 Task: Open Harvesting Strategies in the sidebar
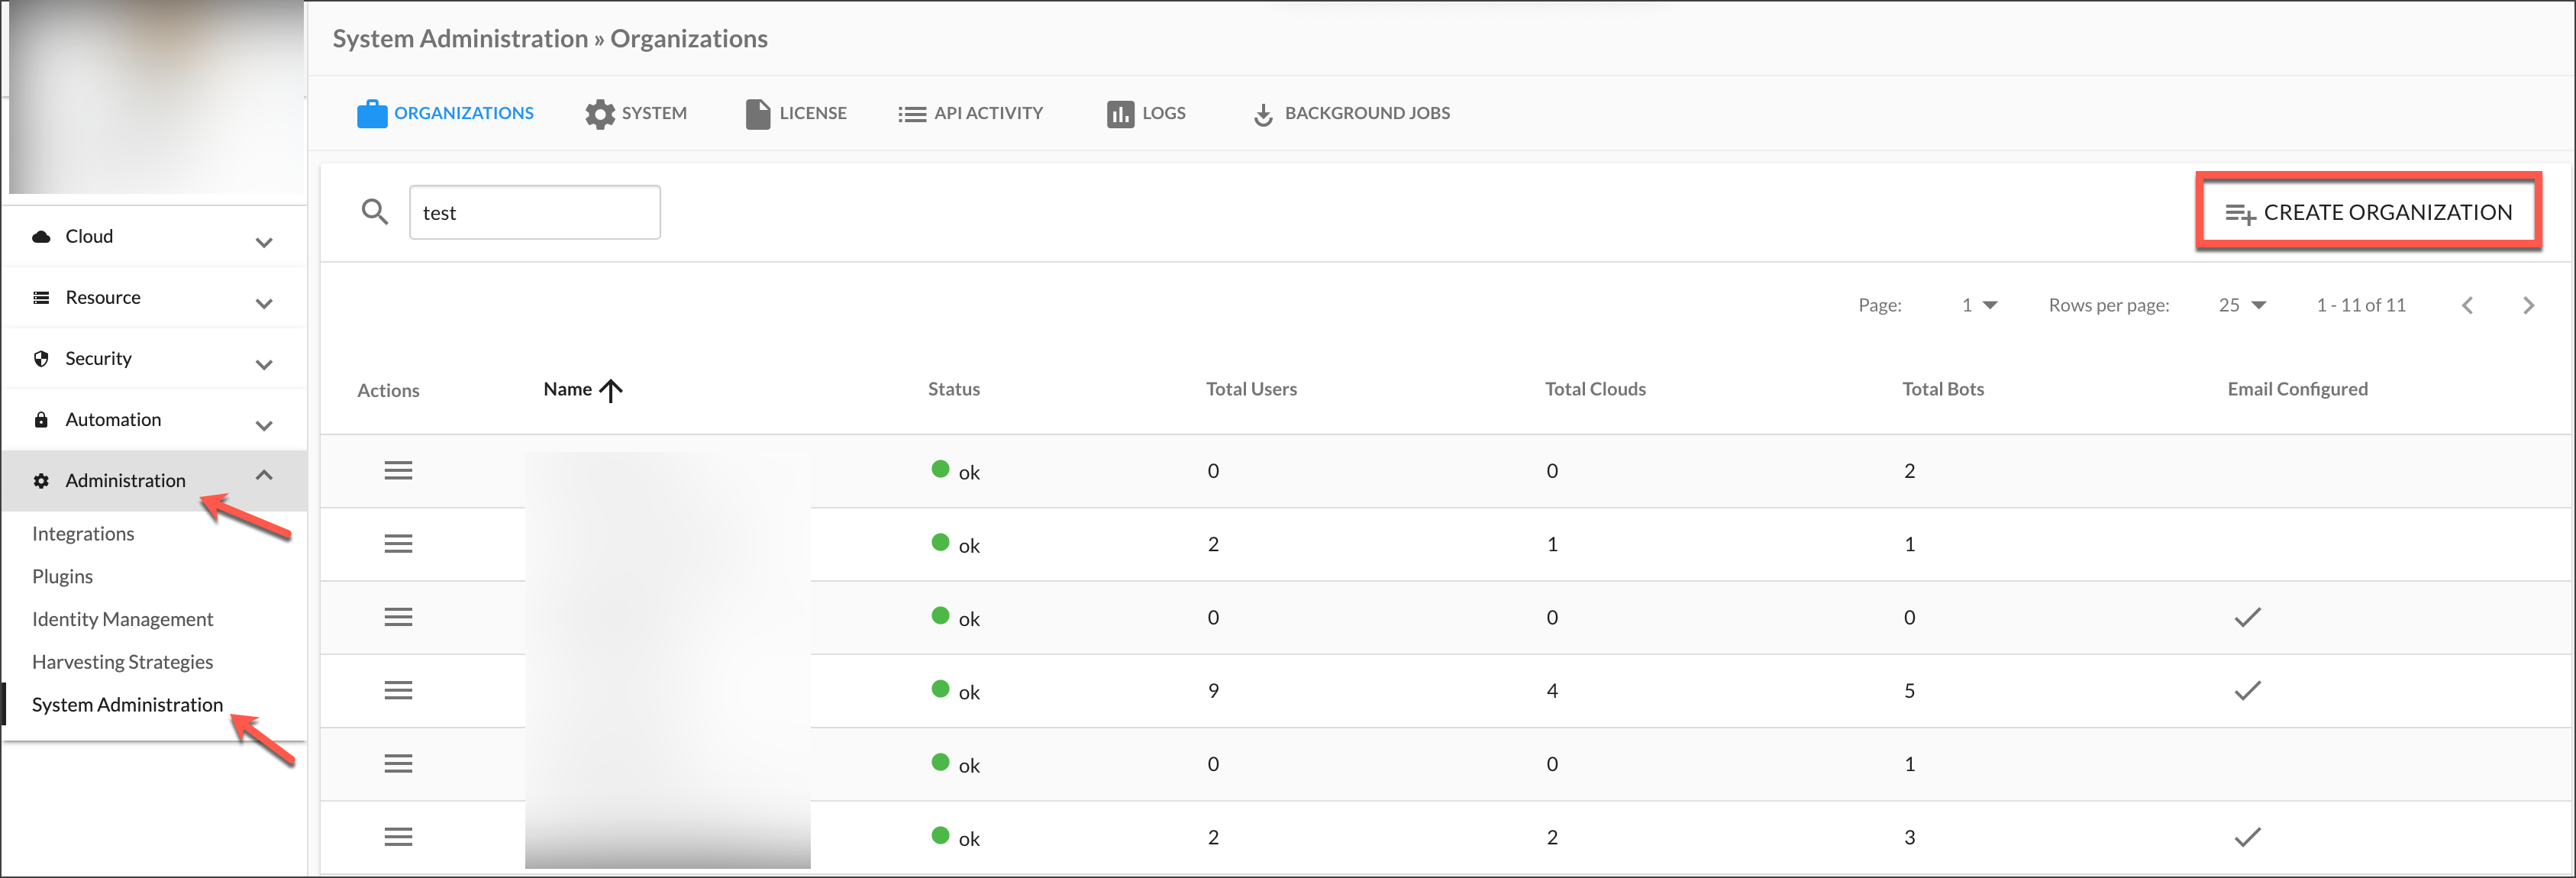(x=122, y=662)
